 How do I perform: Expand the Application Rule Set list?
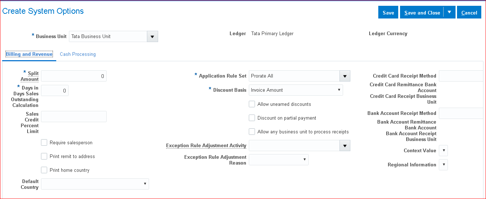(x=345, y=76)
